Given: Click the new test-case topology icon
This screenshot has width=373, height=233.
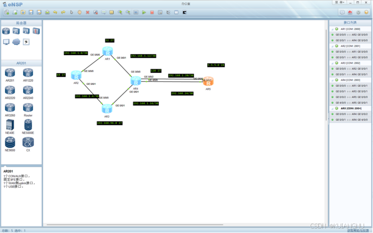Looking at the screenshot, I should (x=15, y=13).
